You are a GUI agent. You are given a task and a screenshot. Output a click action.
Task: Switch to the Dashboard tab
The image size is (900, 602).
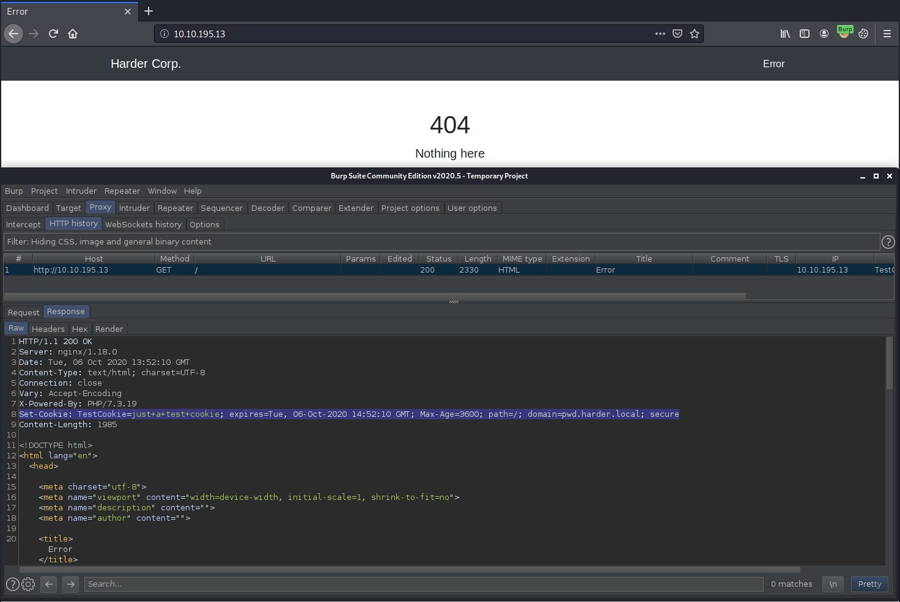(x=28, y=208)
